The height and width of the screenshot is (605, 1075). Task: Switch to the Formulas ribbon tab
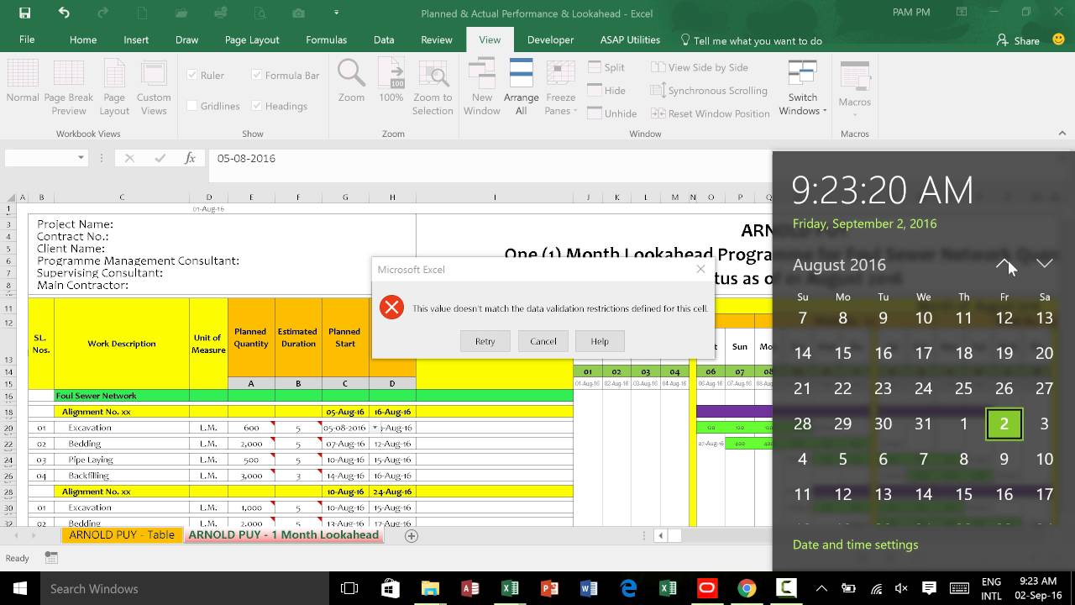326,39
